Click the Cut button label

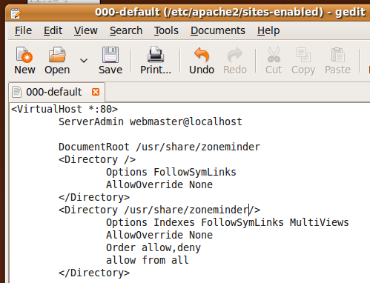pyautogui.click(x=274, y=70)
